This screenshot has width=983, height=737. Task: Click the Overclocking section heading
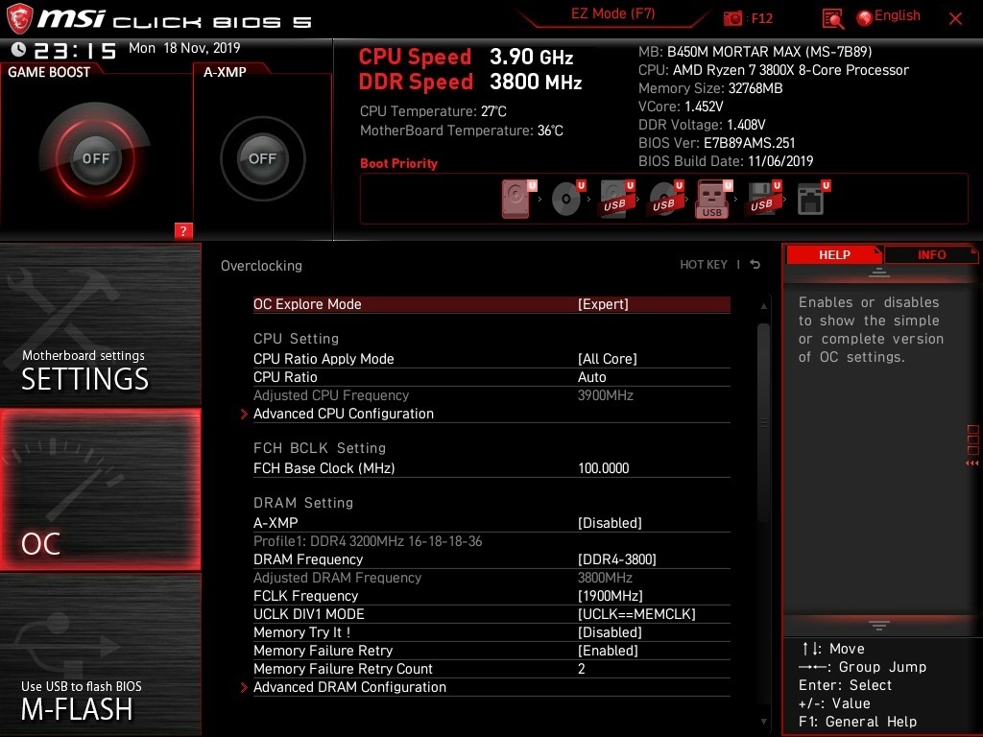tap(261, 266)
